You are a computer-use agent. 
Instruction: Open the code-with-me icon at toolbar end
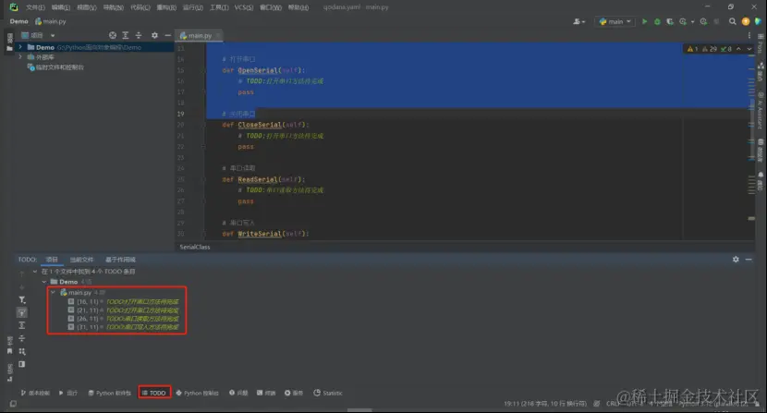point(758,21)
